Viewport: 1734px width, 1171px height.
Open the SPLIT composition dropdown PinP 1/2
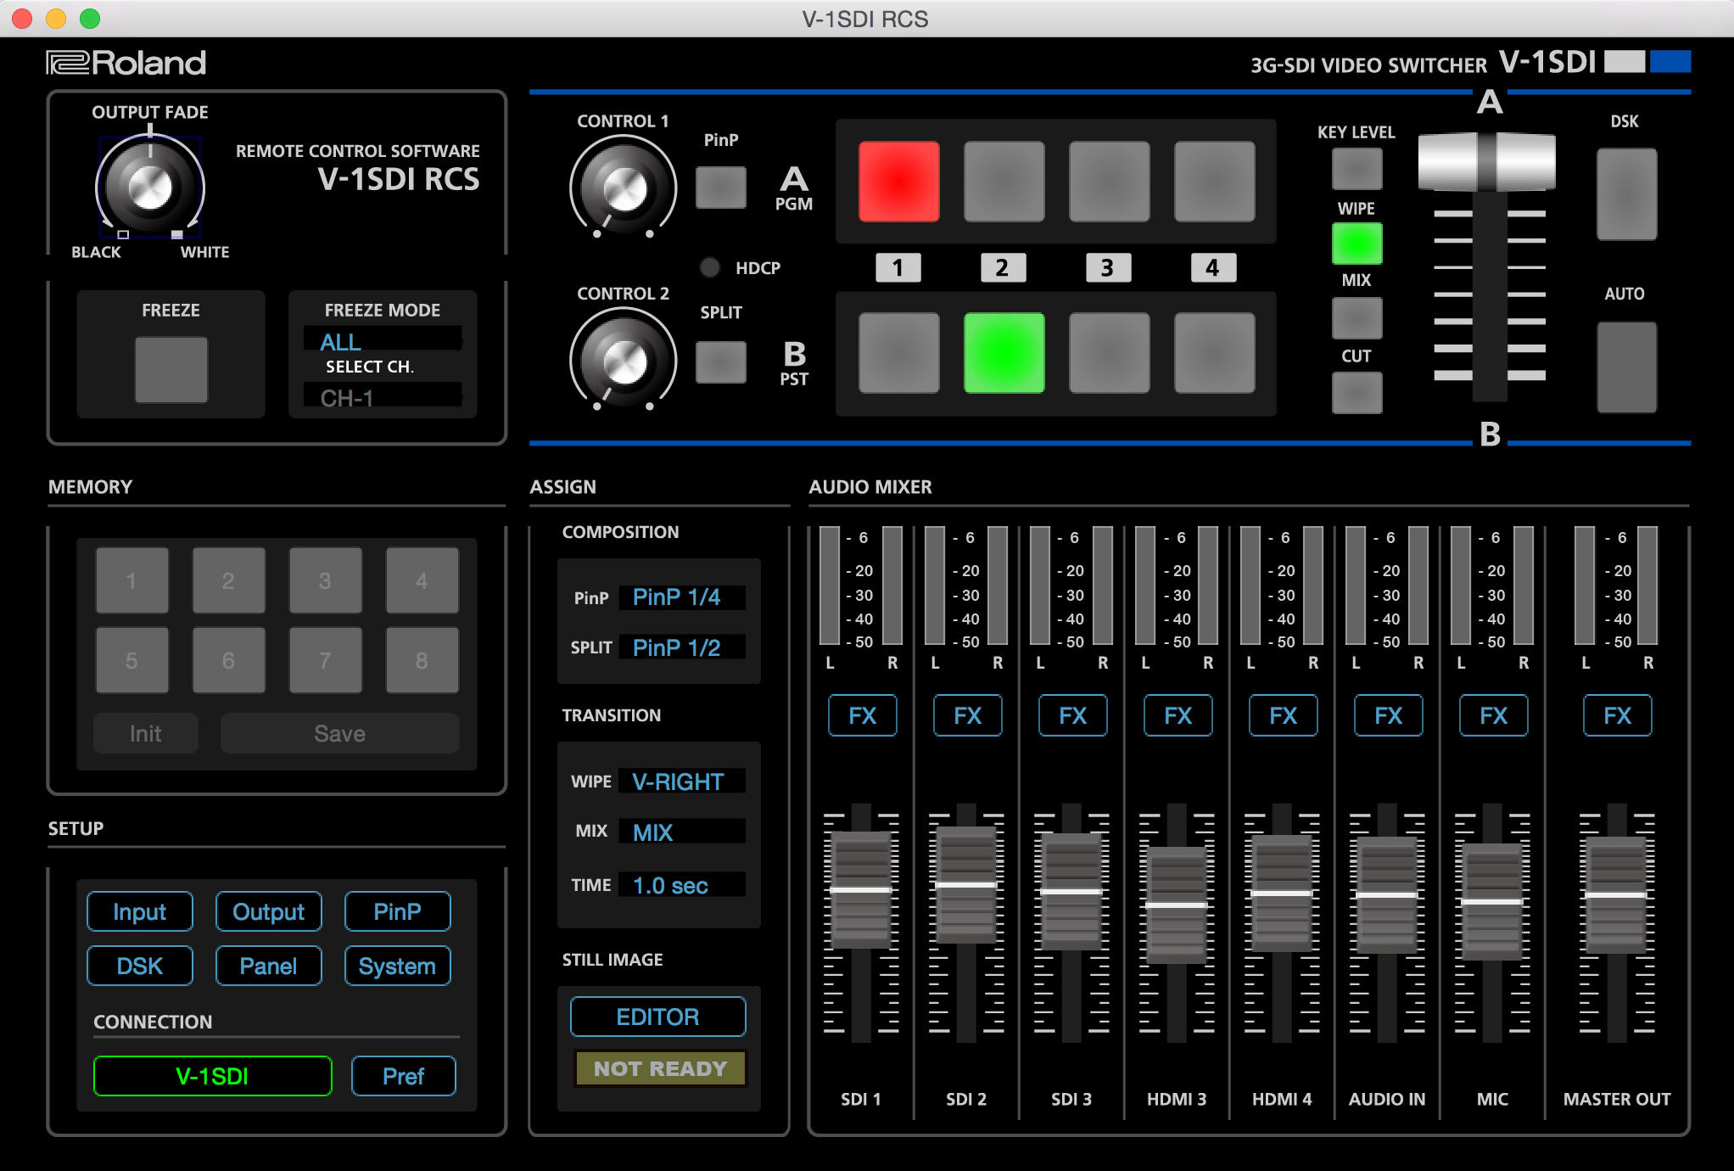pos(682,647)
